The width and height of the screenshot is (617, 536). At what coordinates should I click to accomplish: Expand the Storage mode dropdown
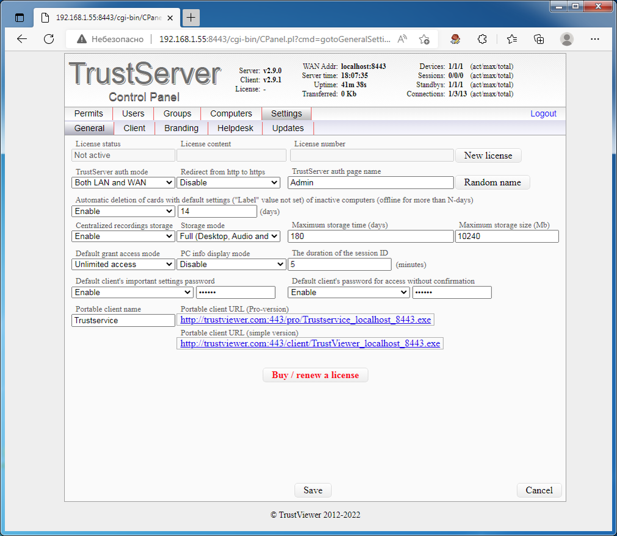coord(228,237)
